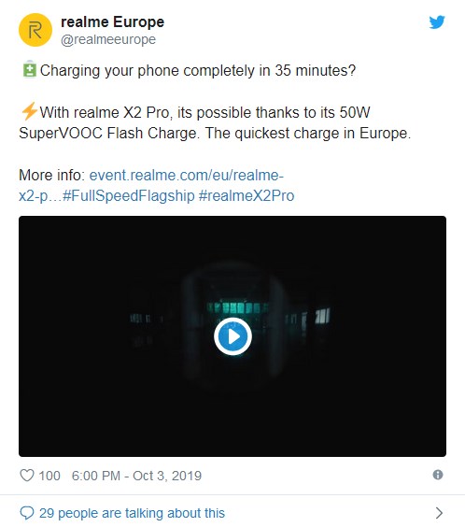Click the lightning bolt emoji

click(29, 111)
